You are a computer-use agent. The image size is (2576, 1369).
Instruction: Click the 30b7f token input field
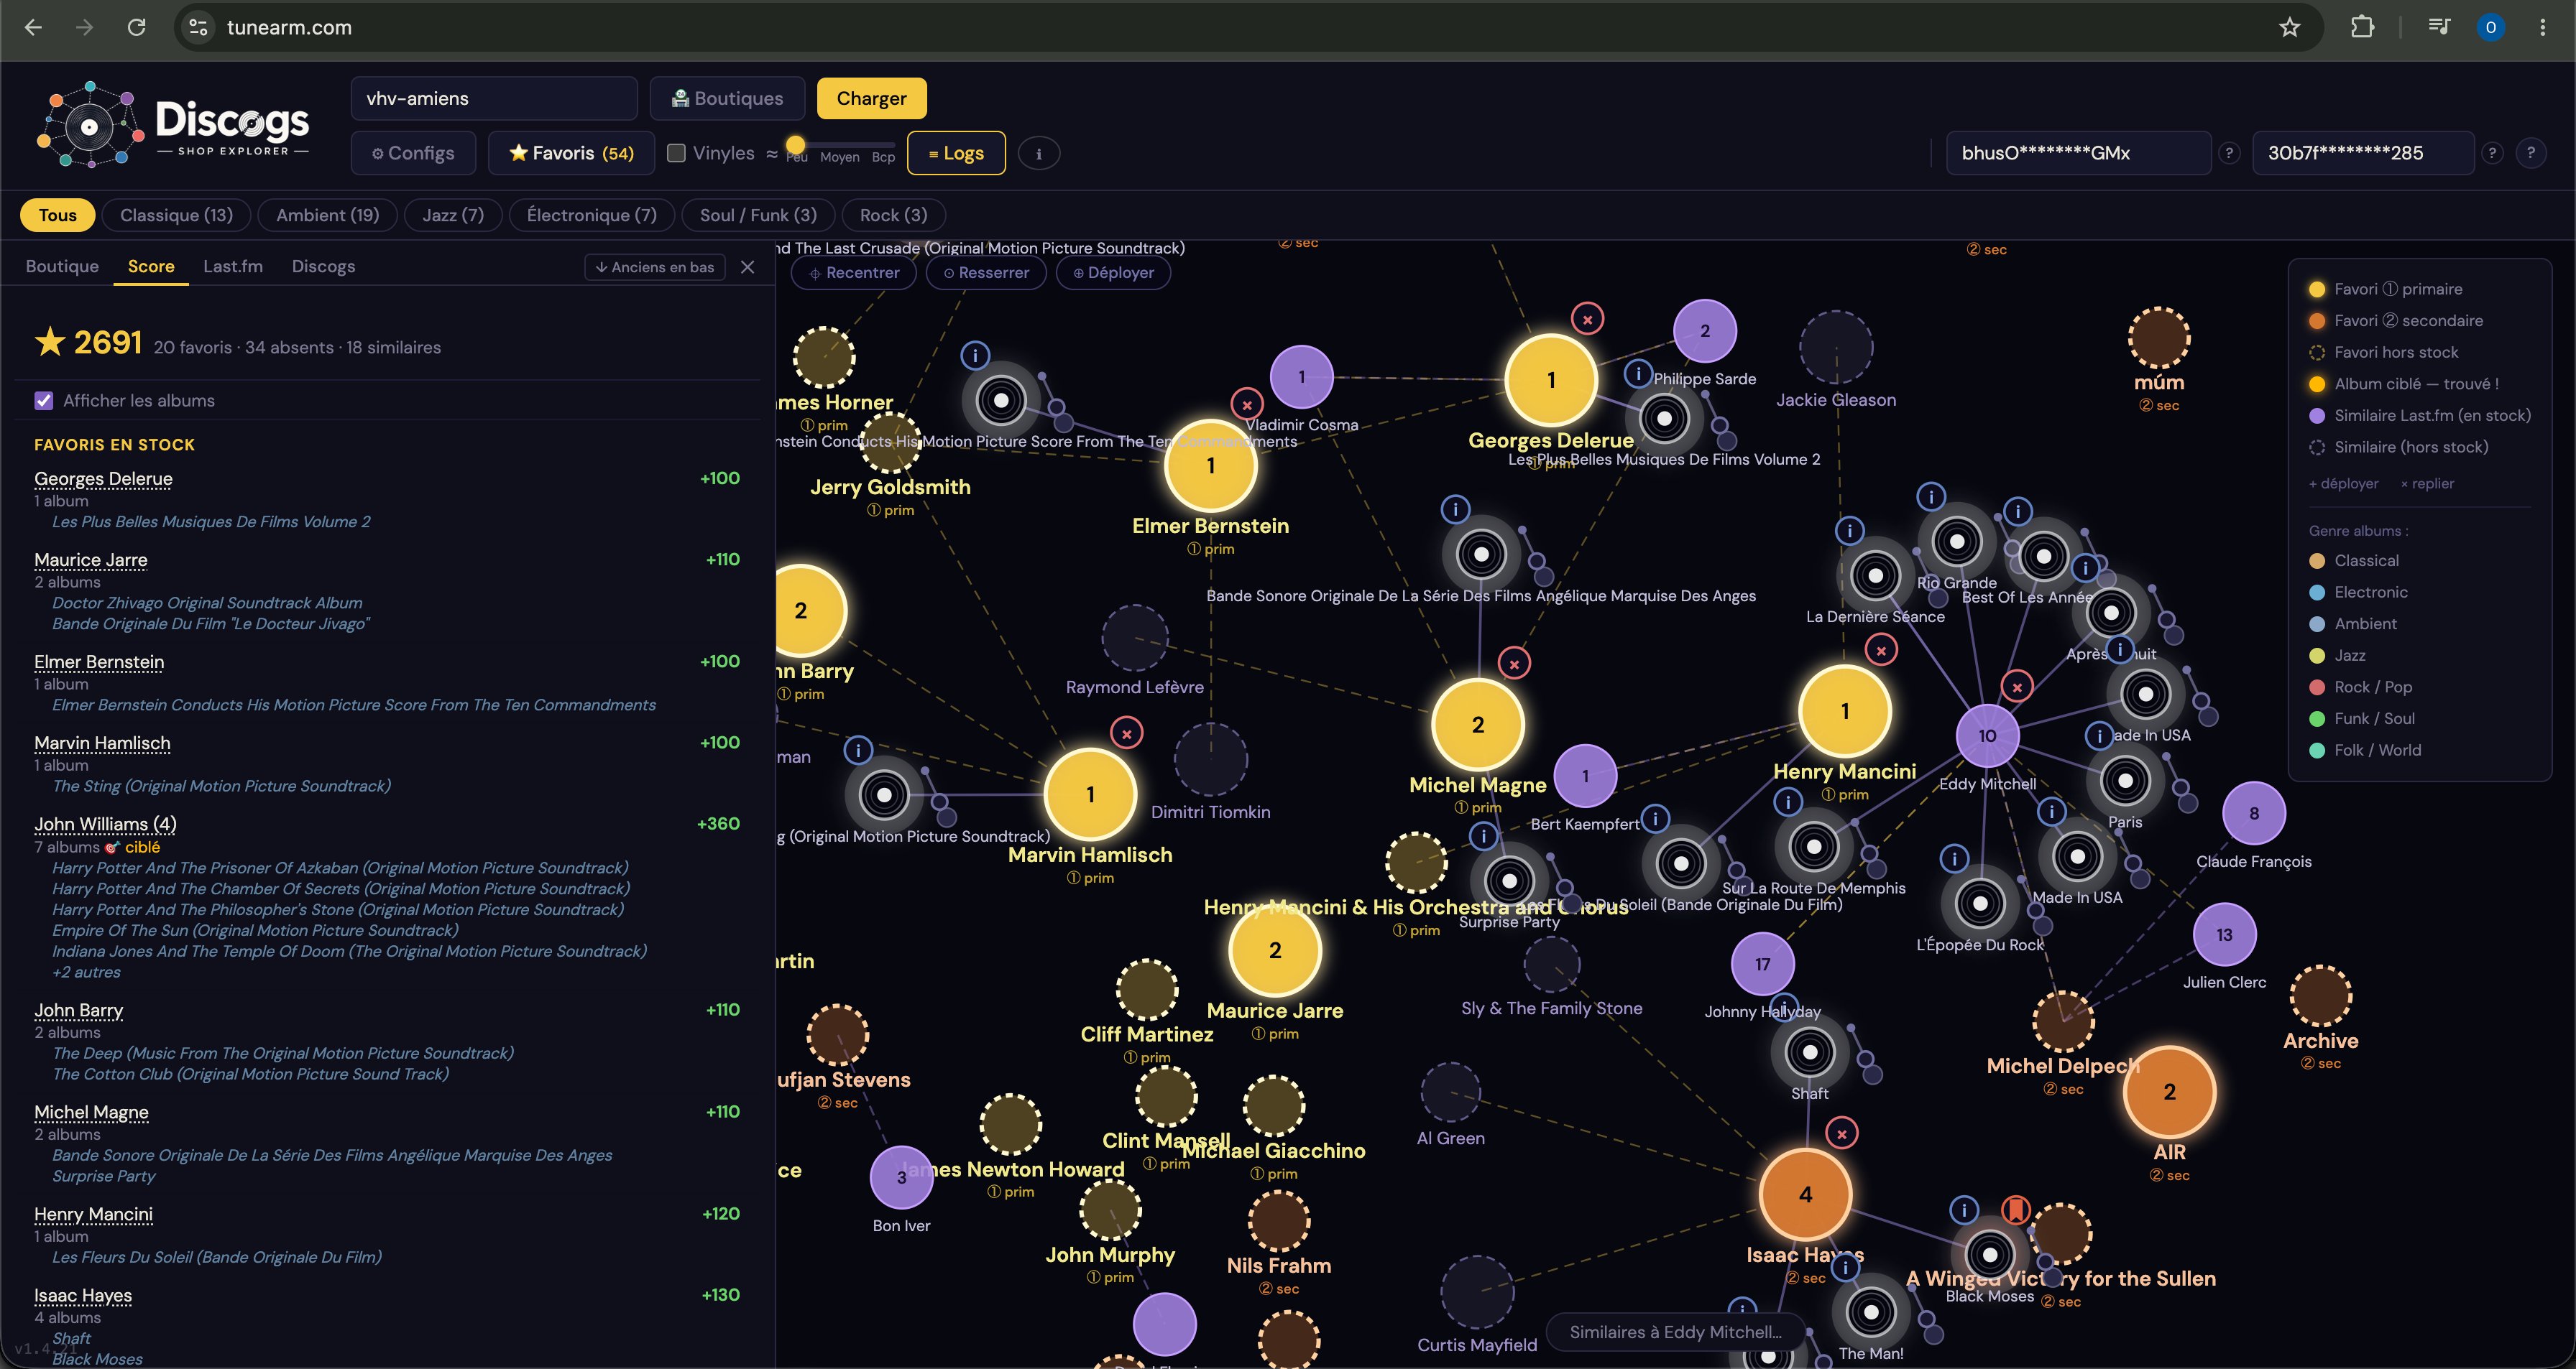pyautogui.click(x=2363, y=154)
